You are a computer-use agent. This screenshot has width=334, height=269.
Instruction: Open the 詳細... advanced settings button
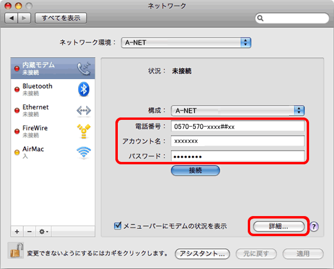pos(279,226)
